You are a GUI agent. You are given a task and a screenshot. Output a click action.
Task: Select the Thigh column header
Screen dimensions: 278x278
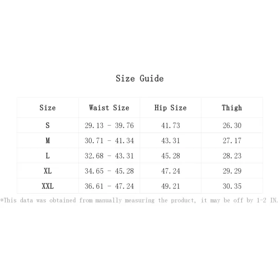coord(232,107)
